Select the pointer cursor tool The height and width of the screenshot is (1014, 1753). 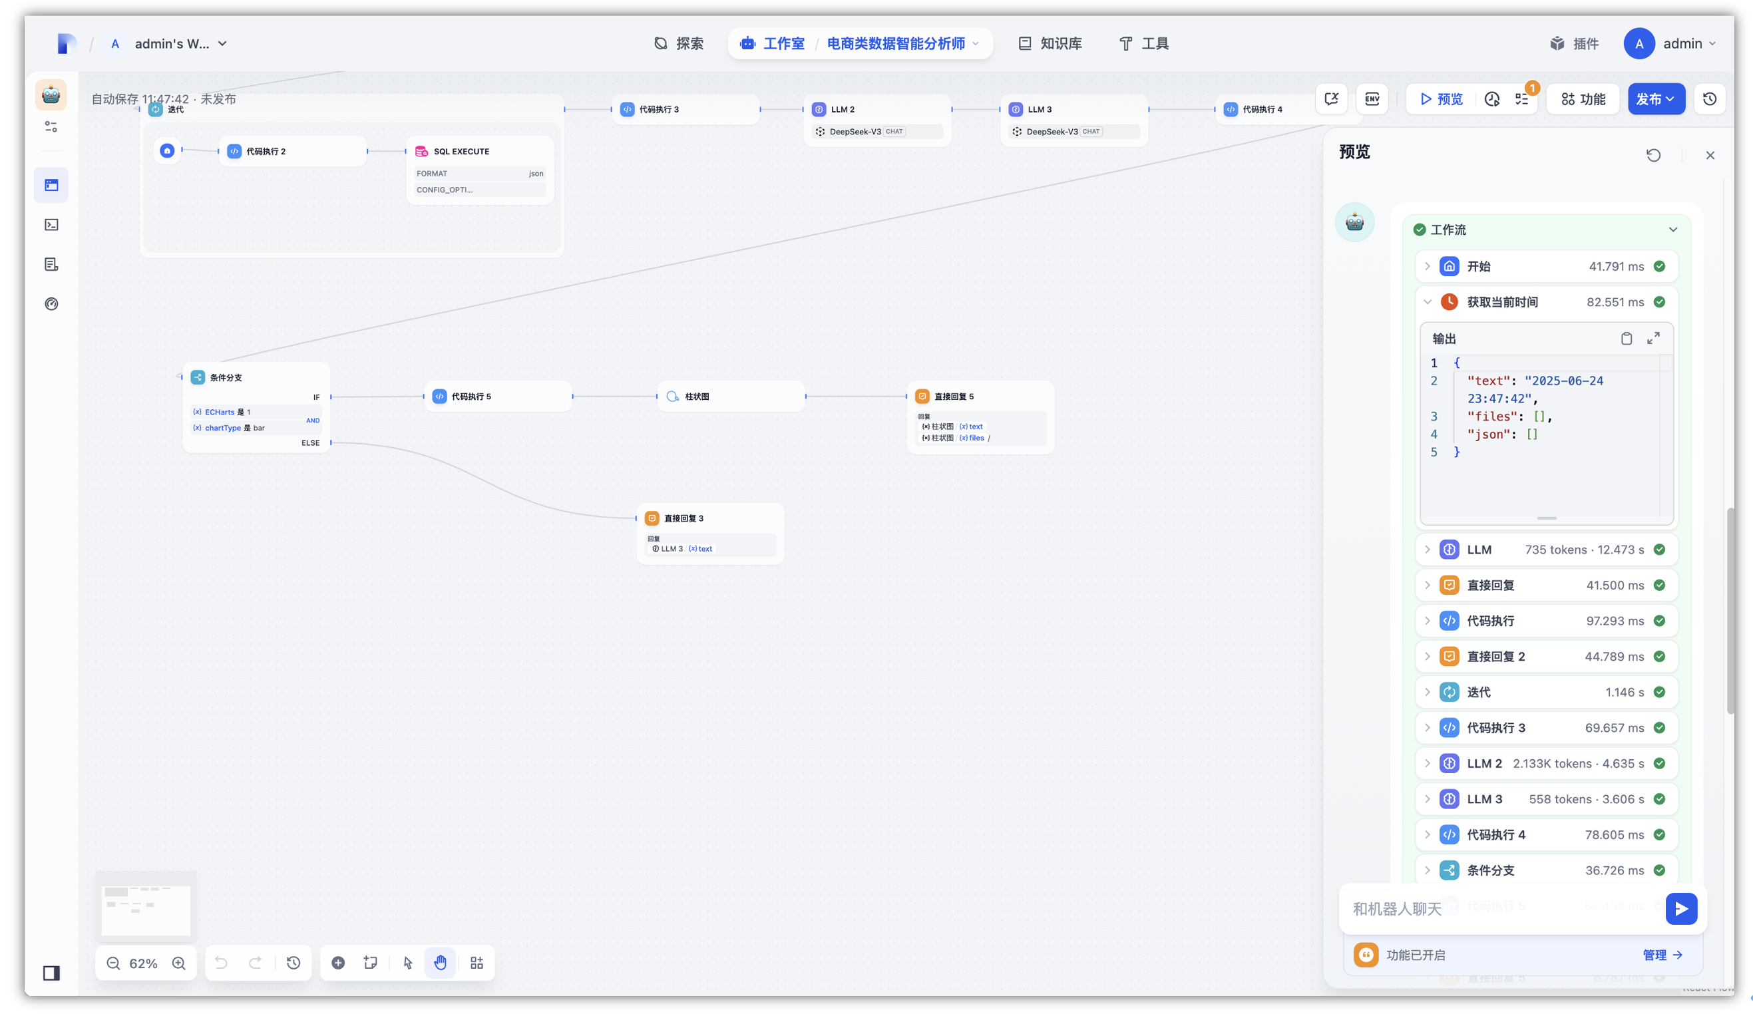[x=408, y=963]
